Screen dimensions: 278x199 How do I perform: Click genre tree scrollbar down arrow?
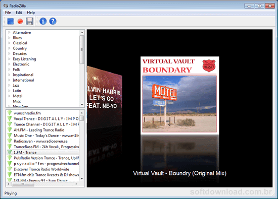(x=82, y=105)
